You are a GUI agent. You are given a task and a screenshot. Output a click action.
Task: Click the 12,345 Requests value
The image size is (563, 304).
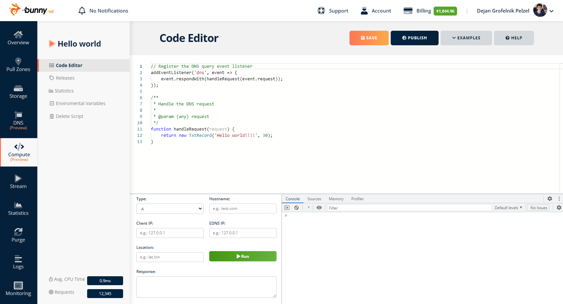[x=105, y=293]
